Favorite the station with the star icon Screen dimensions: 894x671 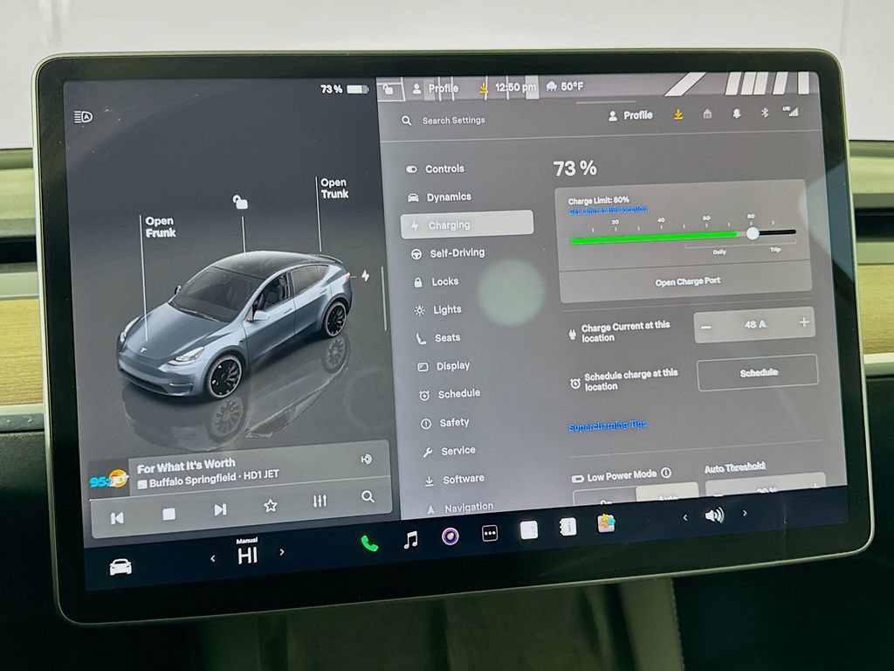tap(271, 506)
